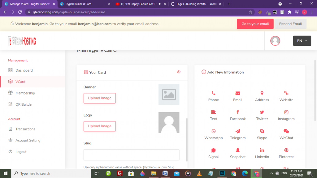Click the page vertical scrollbar

pos(315,91)
